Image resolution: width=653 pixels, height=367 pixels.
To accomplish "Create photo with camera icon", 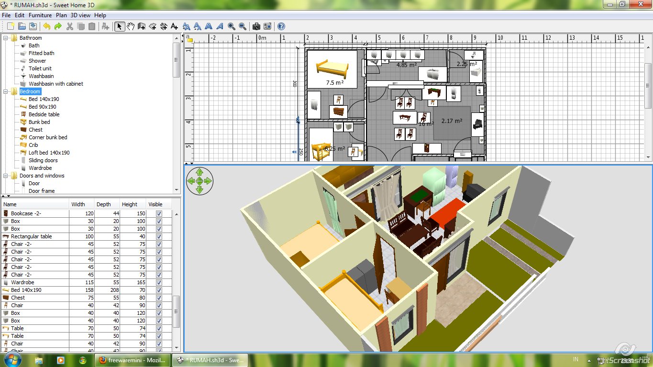I will click(256, 26).
